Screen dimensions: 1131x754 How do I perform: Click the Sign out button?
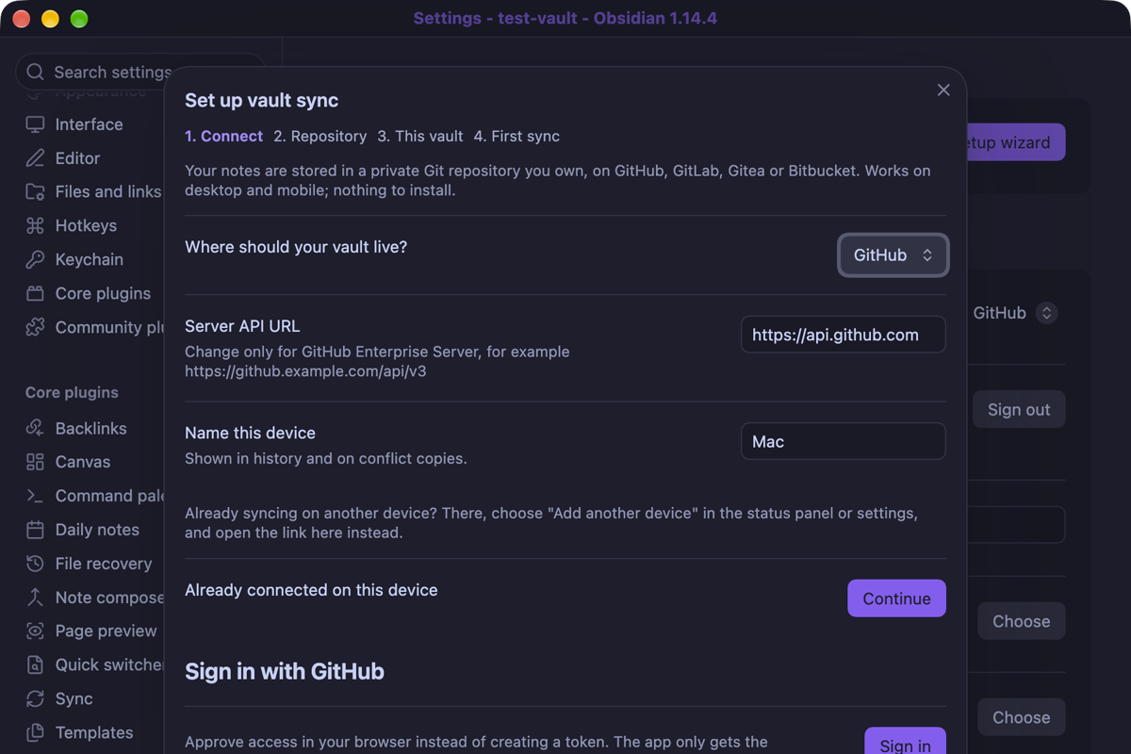click(1019, 410)
